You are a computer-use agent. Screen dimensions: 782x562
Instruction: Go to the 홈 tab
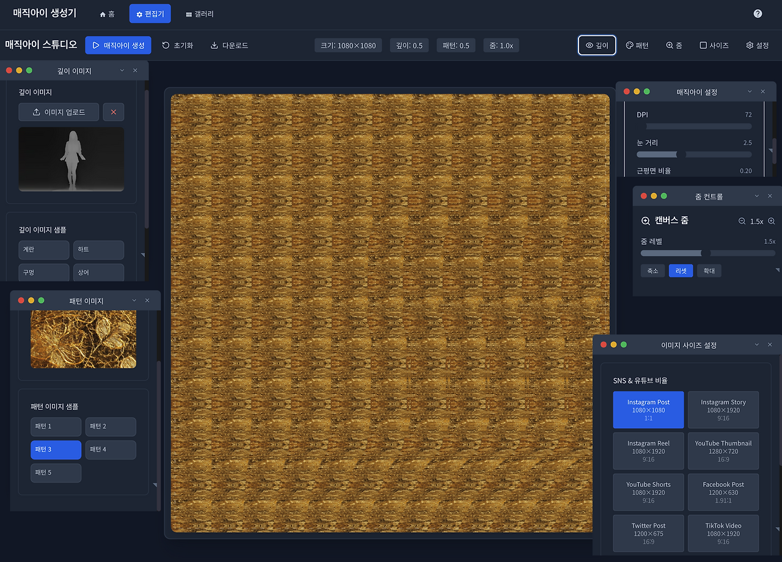click(x=107, y=13)
